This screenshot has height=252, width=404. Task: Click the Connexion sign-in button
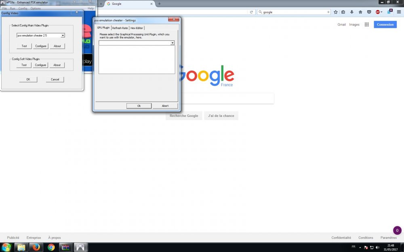pos(385,25)
